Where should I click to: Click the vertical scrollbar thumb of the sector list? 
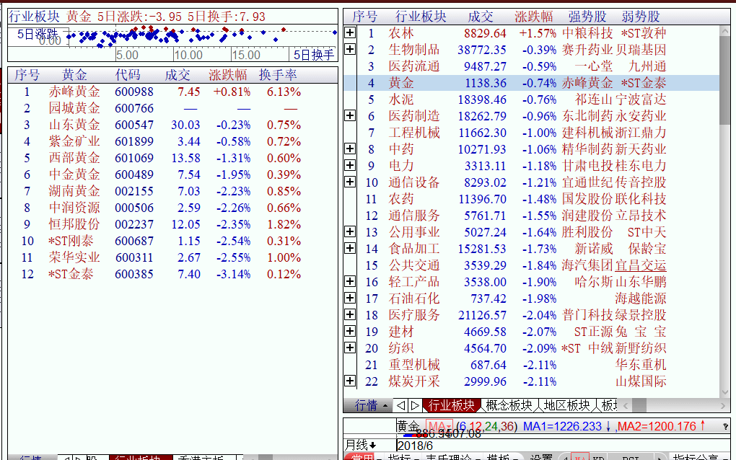coord(724,81)
